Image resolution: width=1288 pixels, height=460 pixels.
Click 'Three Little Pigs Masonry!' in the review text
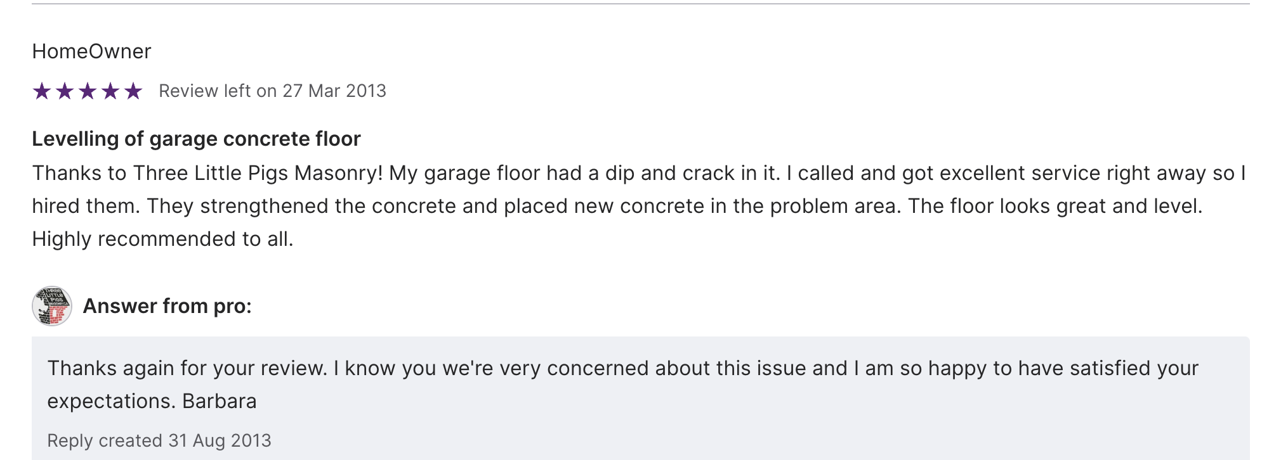point(258,173)
